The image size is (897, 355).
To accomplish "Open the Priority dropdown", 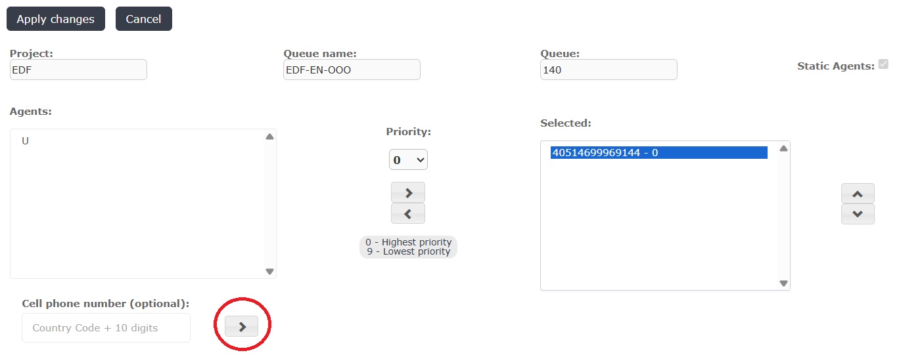I will (x=408, y=159).
